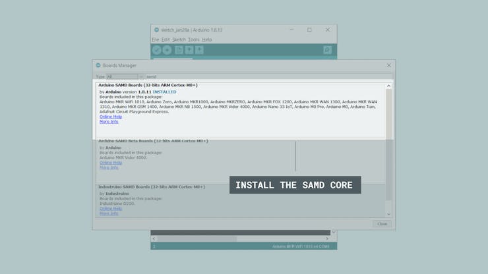Open the File menu in Arduino window

coord(155,40)
